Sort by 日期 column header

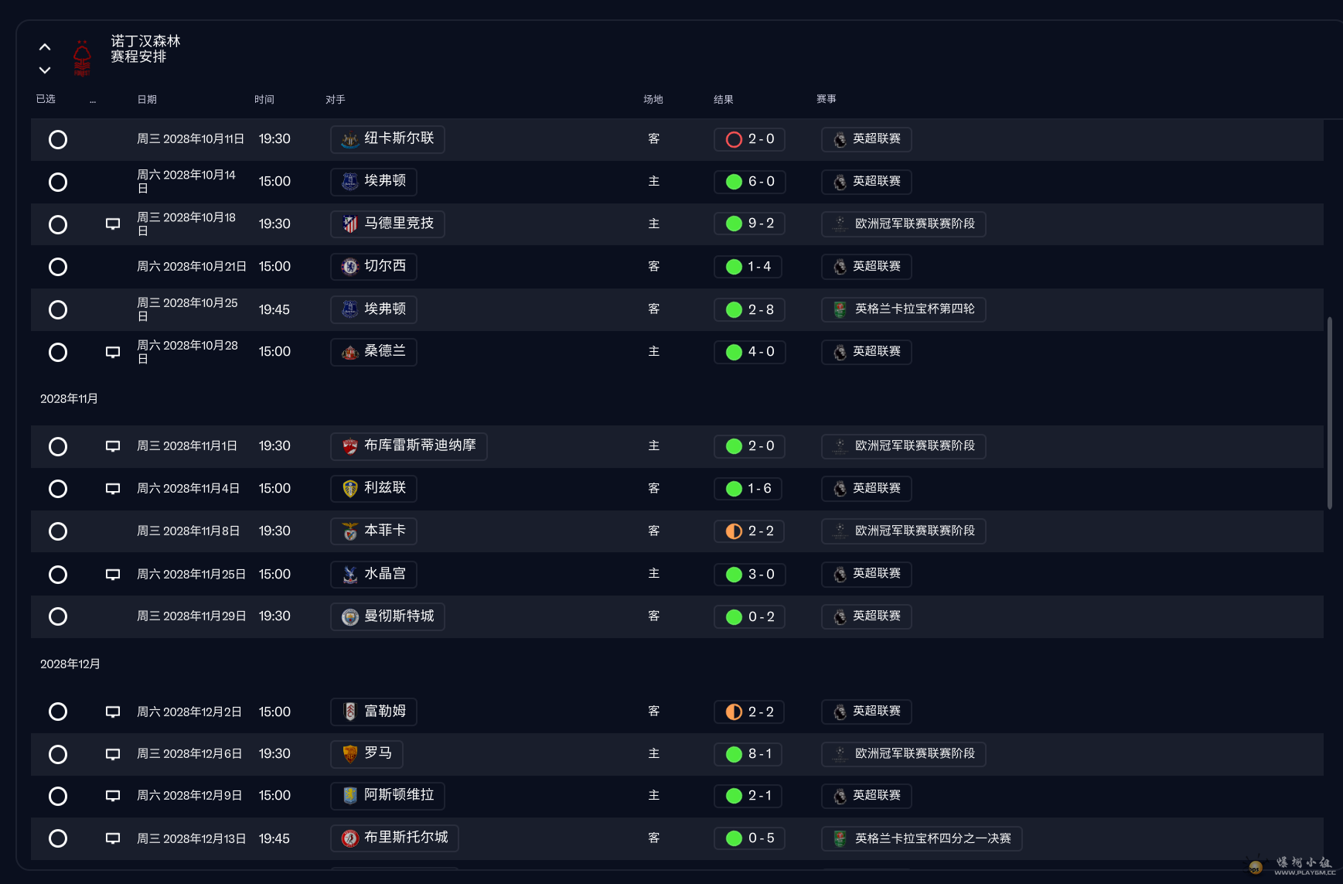(x=147, y=99)
